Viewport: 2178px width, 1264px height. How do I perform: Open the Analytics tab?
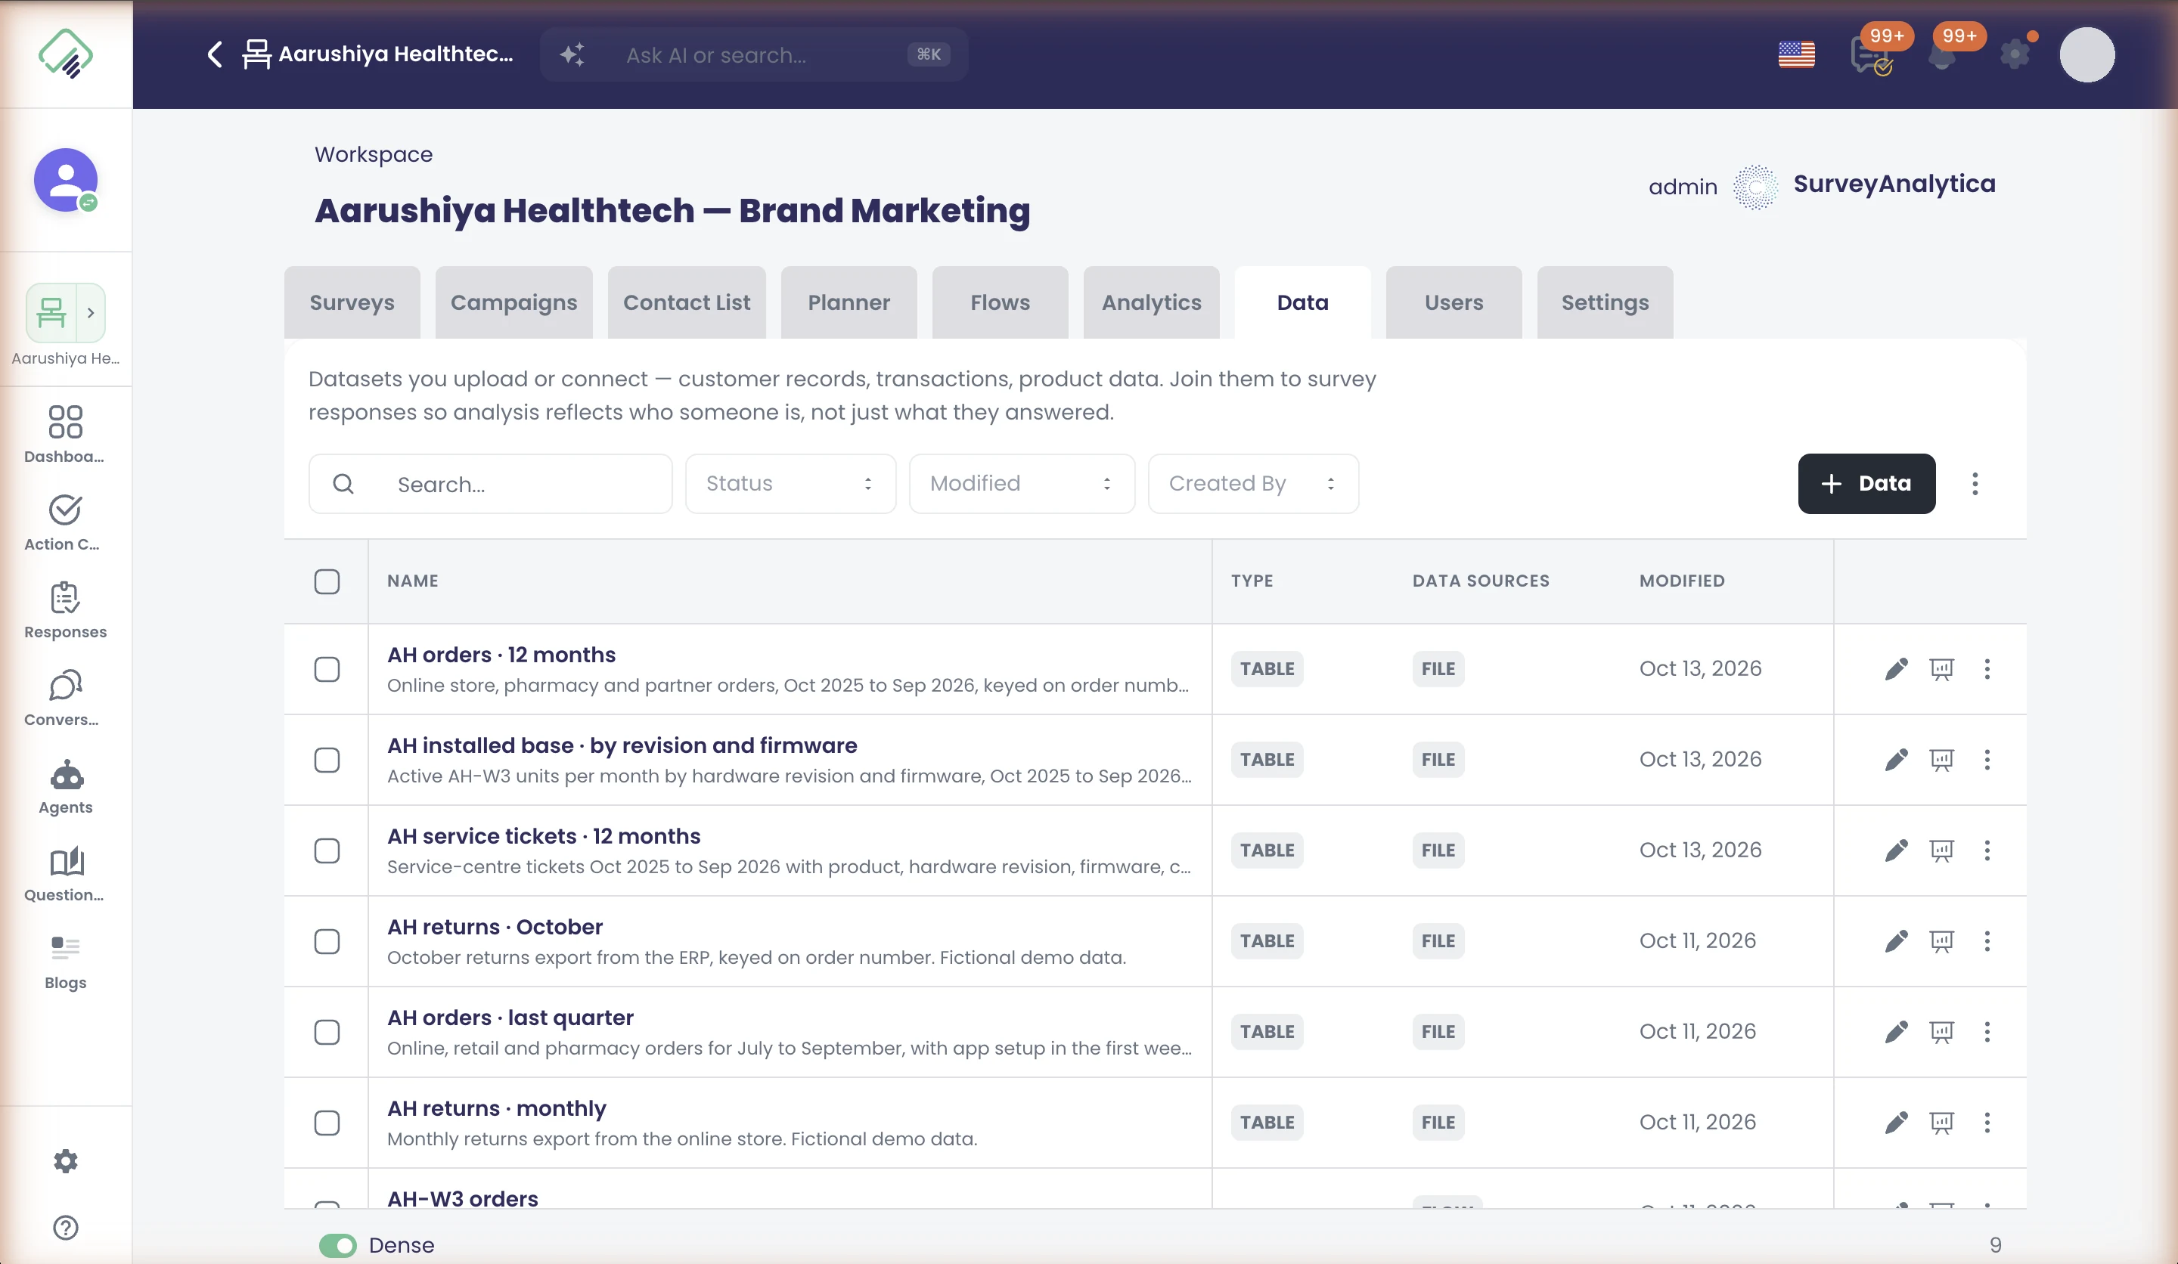pos(1151,302)
